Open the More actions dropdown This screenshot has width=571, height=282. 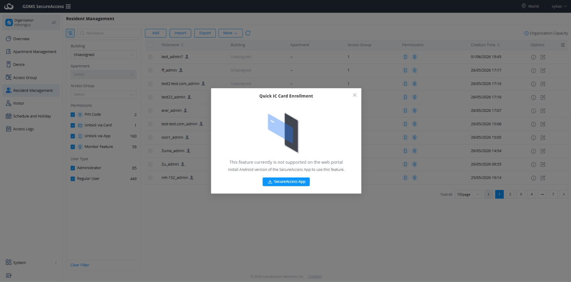[230, 33]
